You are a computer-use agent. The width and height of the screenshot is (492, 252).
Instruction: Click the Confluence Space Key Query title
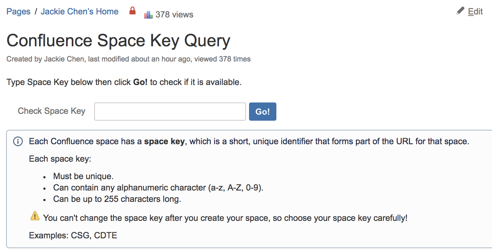click(118, 41)
